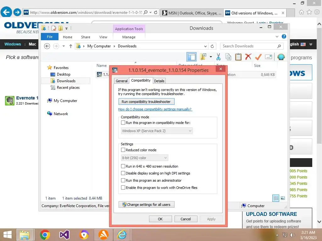Enable Run this program in compatibility mode
This screenshot has height=241, width=322.
pyautogui.click(x=123, y=123)
